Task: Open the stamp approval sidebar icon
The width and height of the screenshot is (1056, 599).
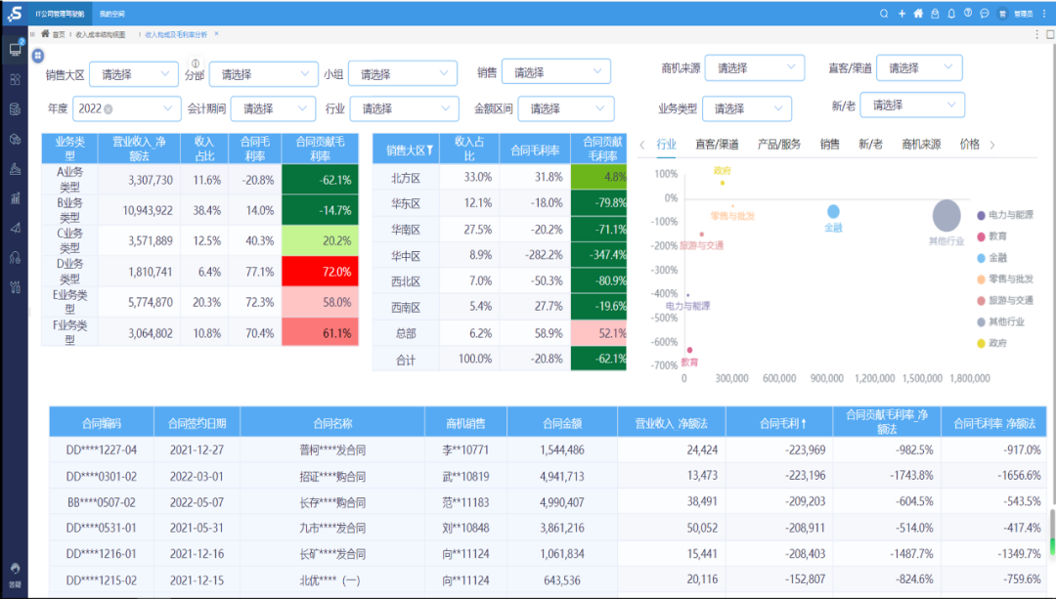Action: [15, 168]
